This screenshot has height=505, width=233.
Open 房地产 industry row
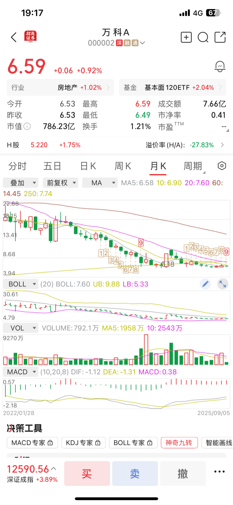click(x=60, y=87)
